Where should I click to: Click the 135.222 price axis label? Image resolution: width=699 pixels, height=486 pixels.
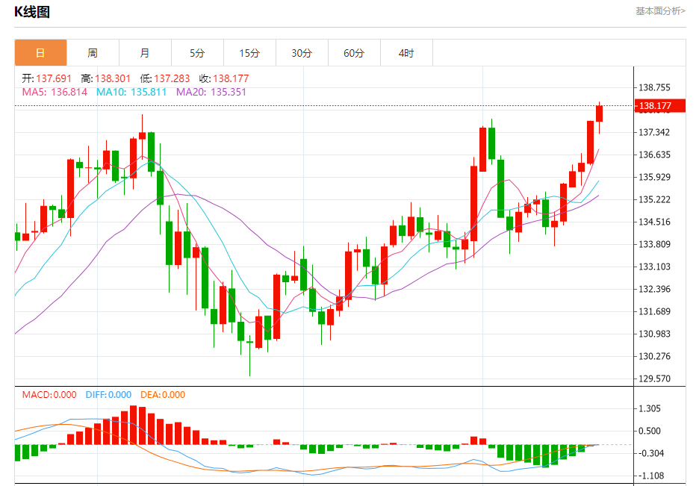(654, 199)
